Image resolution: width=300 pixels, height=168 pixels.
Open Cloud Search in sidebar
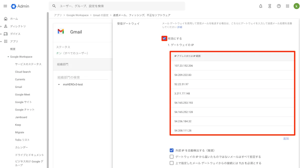(x=23, y=72)
